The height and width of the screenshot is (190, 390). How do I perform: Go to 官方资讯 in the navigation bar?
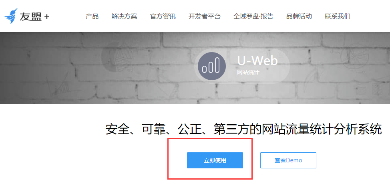(x=163, y=16)
